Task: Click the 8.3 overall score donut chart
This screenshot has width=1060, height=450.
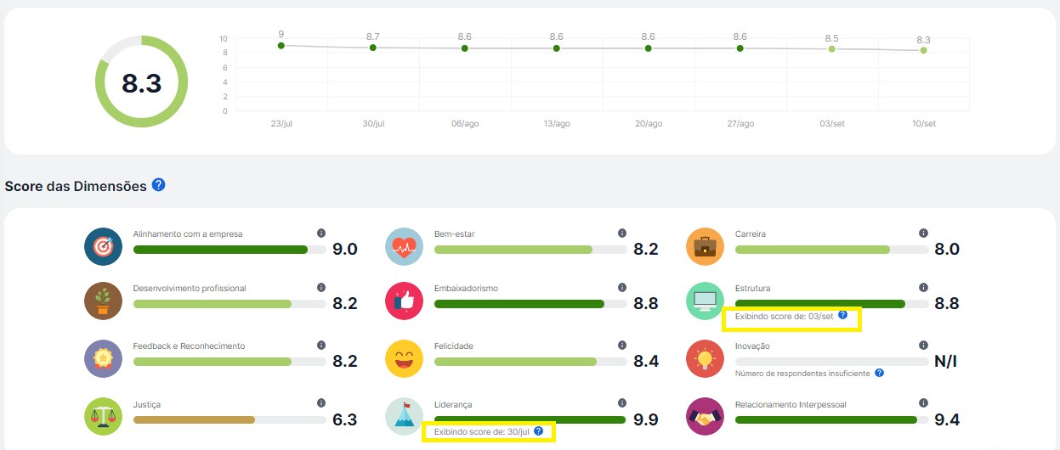Action: tap(141, 82)
